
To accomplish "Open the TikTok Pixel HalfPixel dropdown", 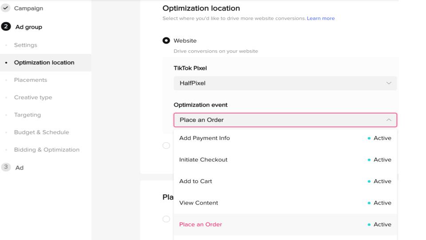I will [x=285, y=83].
